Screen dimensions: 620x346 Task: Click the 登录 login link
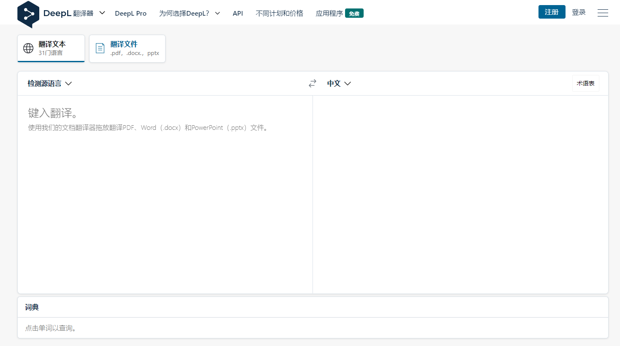pyautogui.click(x=579, y=12)
